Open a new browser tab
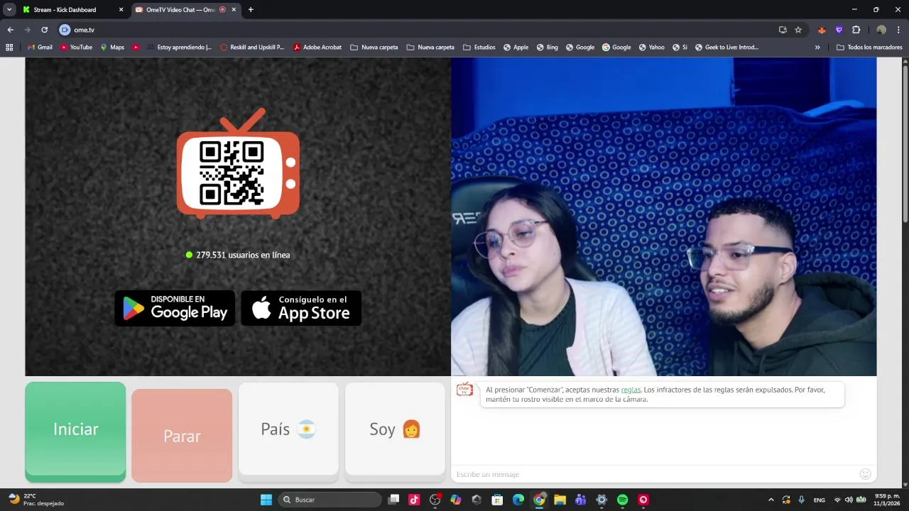The height and width of the screenshot is (511, 909). [251, 10]
